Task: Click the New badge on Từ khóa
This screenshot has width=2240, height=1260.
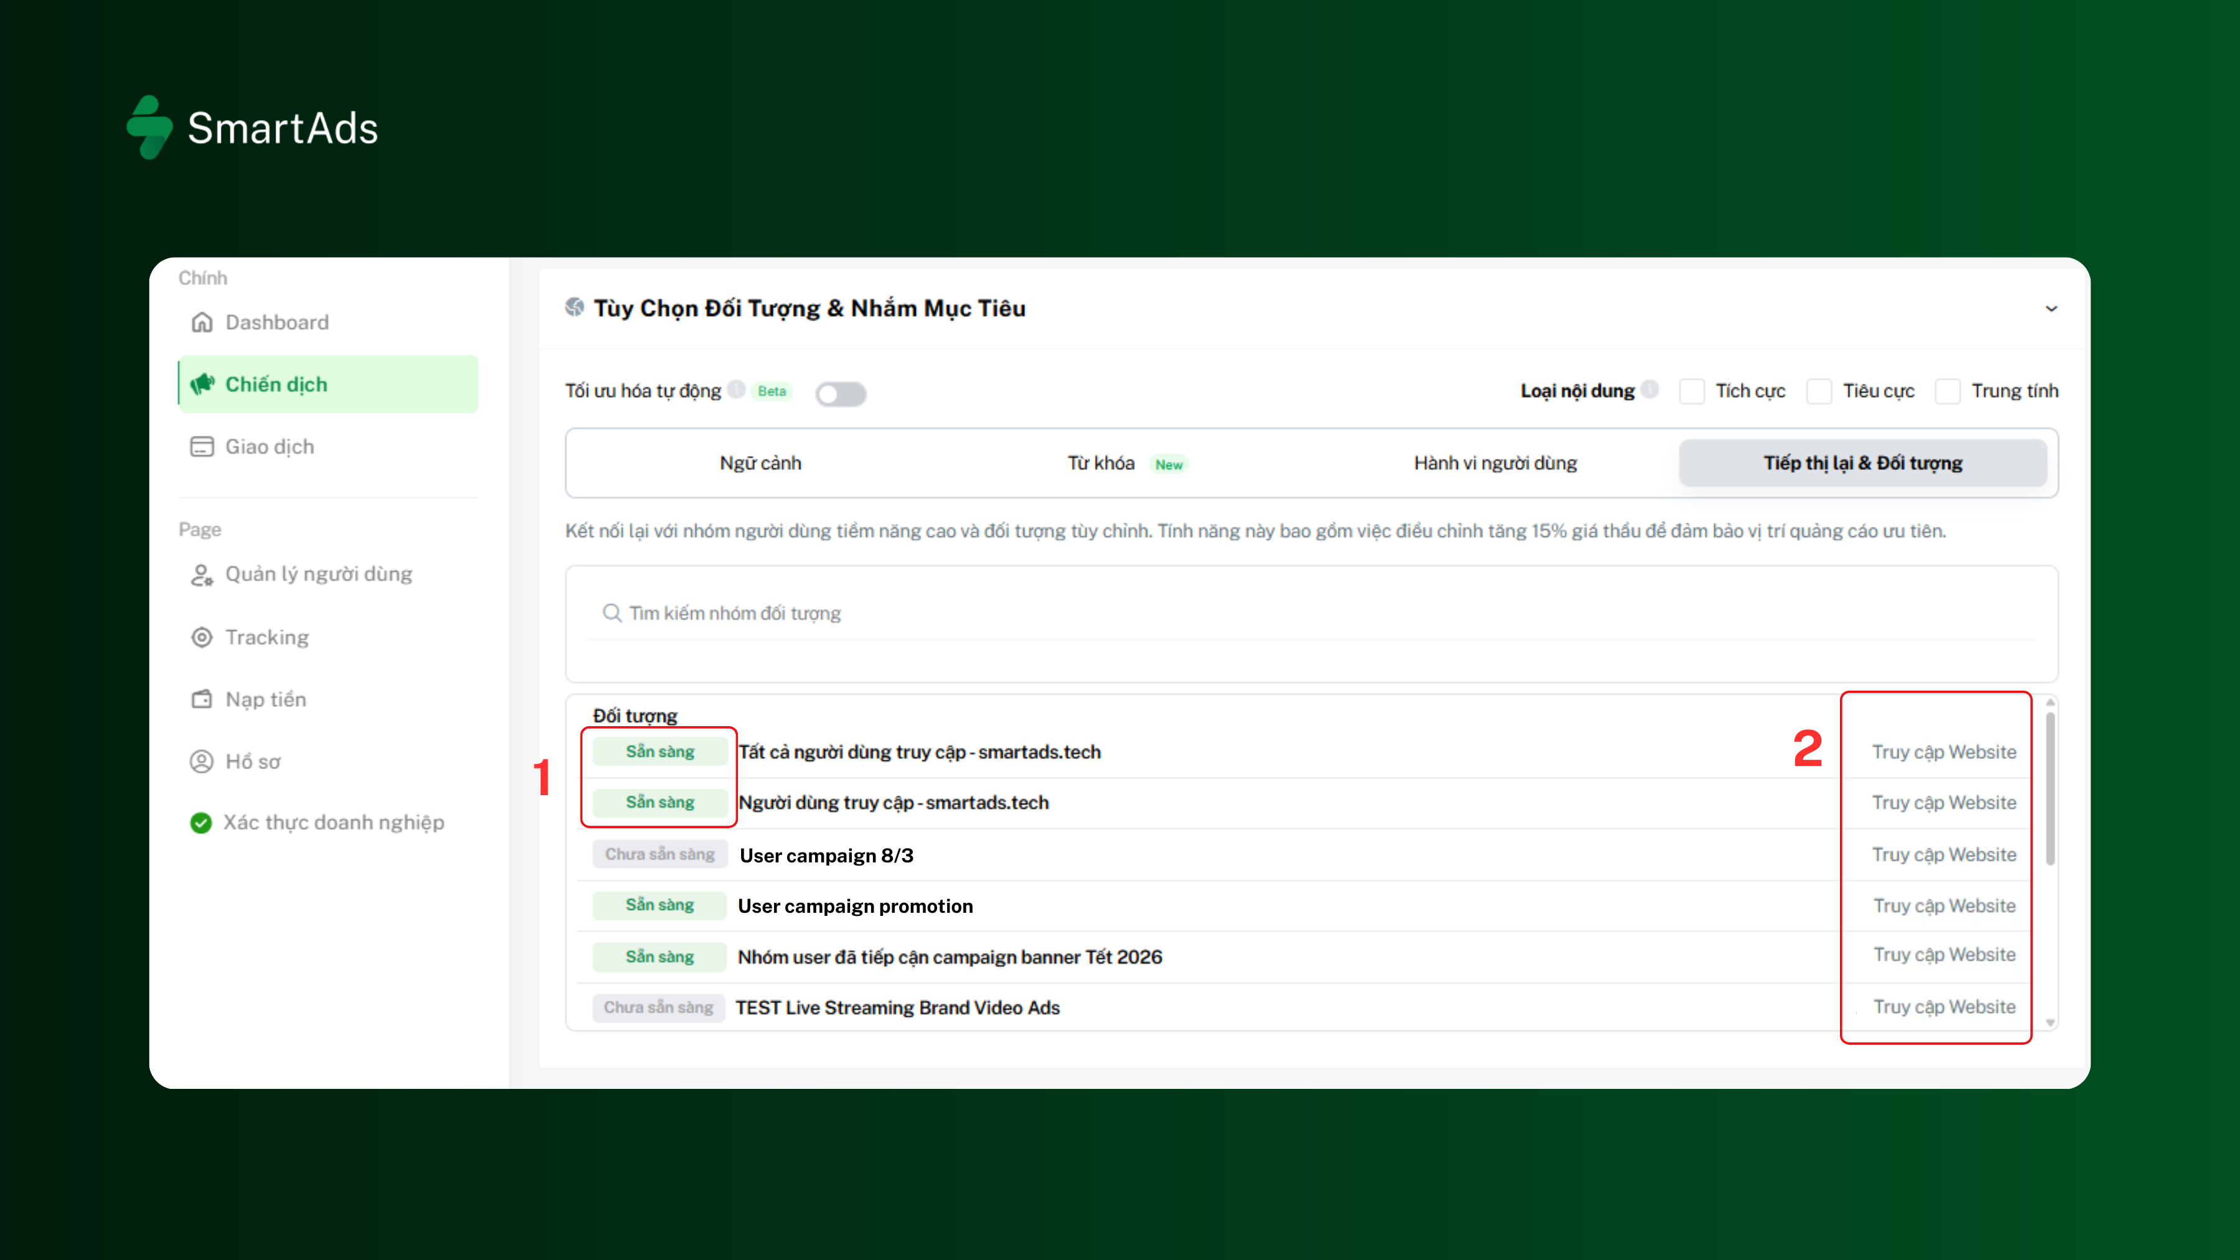Action: [1169, 464]
